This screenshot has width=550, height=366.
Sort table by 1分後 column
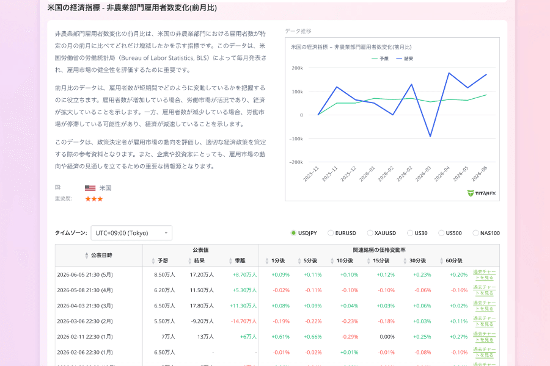(275, 260)
